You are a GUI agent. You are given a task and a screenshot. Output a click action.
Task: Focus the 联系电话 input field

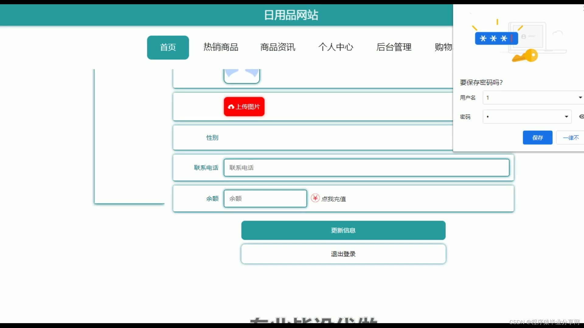pyautogui.click(x=366, y=168)
